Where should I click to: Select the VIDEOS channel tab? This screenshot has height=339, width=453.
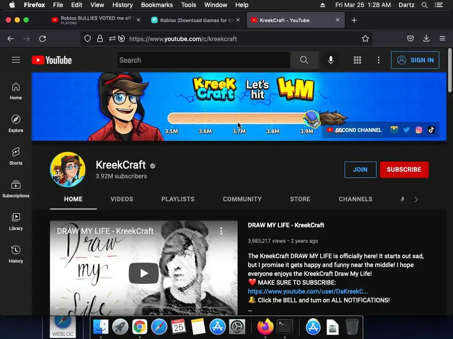(x=122, y=199)
